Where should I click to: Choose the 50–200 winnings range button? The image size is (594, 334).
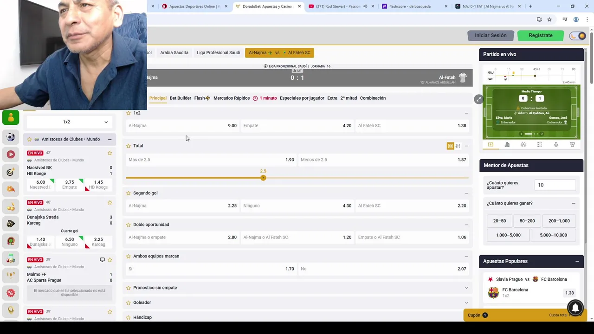(x=527, y=221)
